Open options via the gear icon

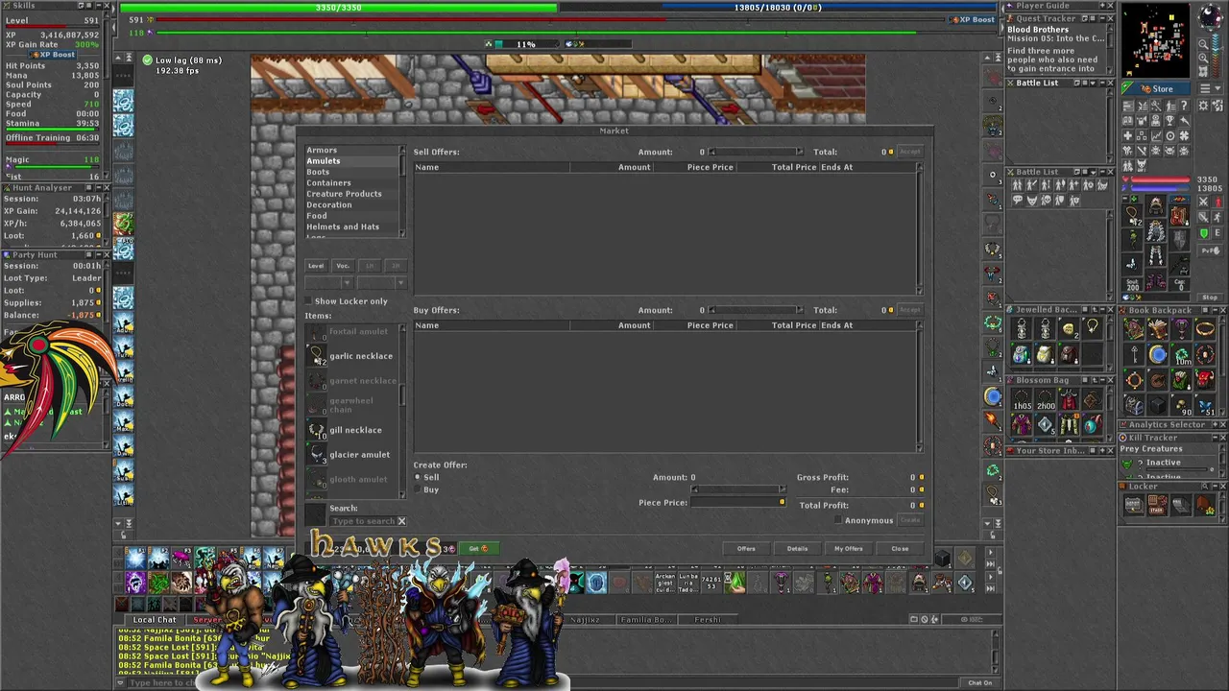coord(1203,106)
